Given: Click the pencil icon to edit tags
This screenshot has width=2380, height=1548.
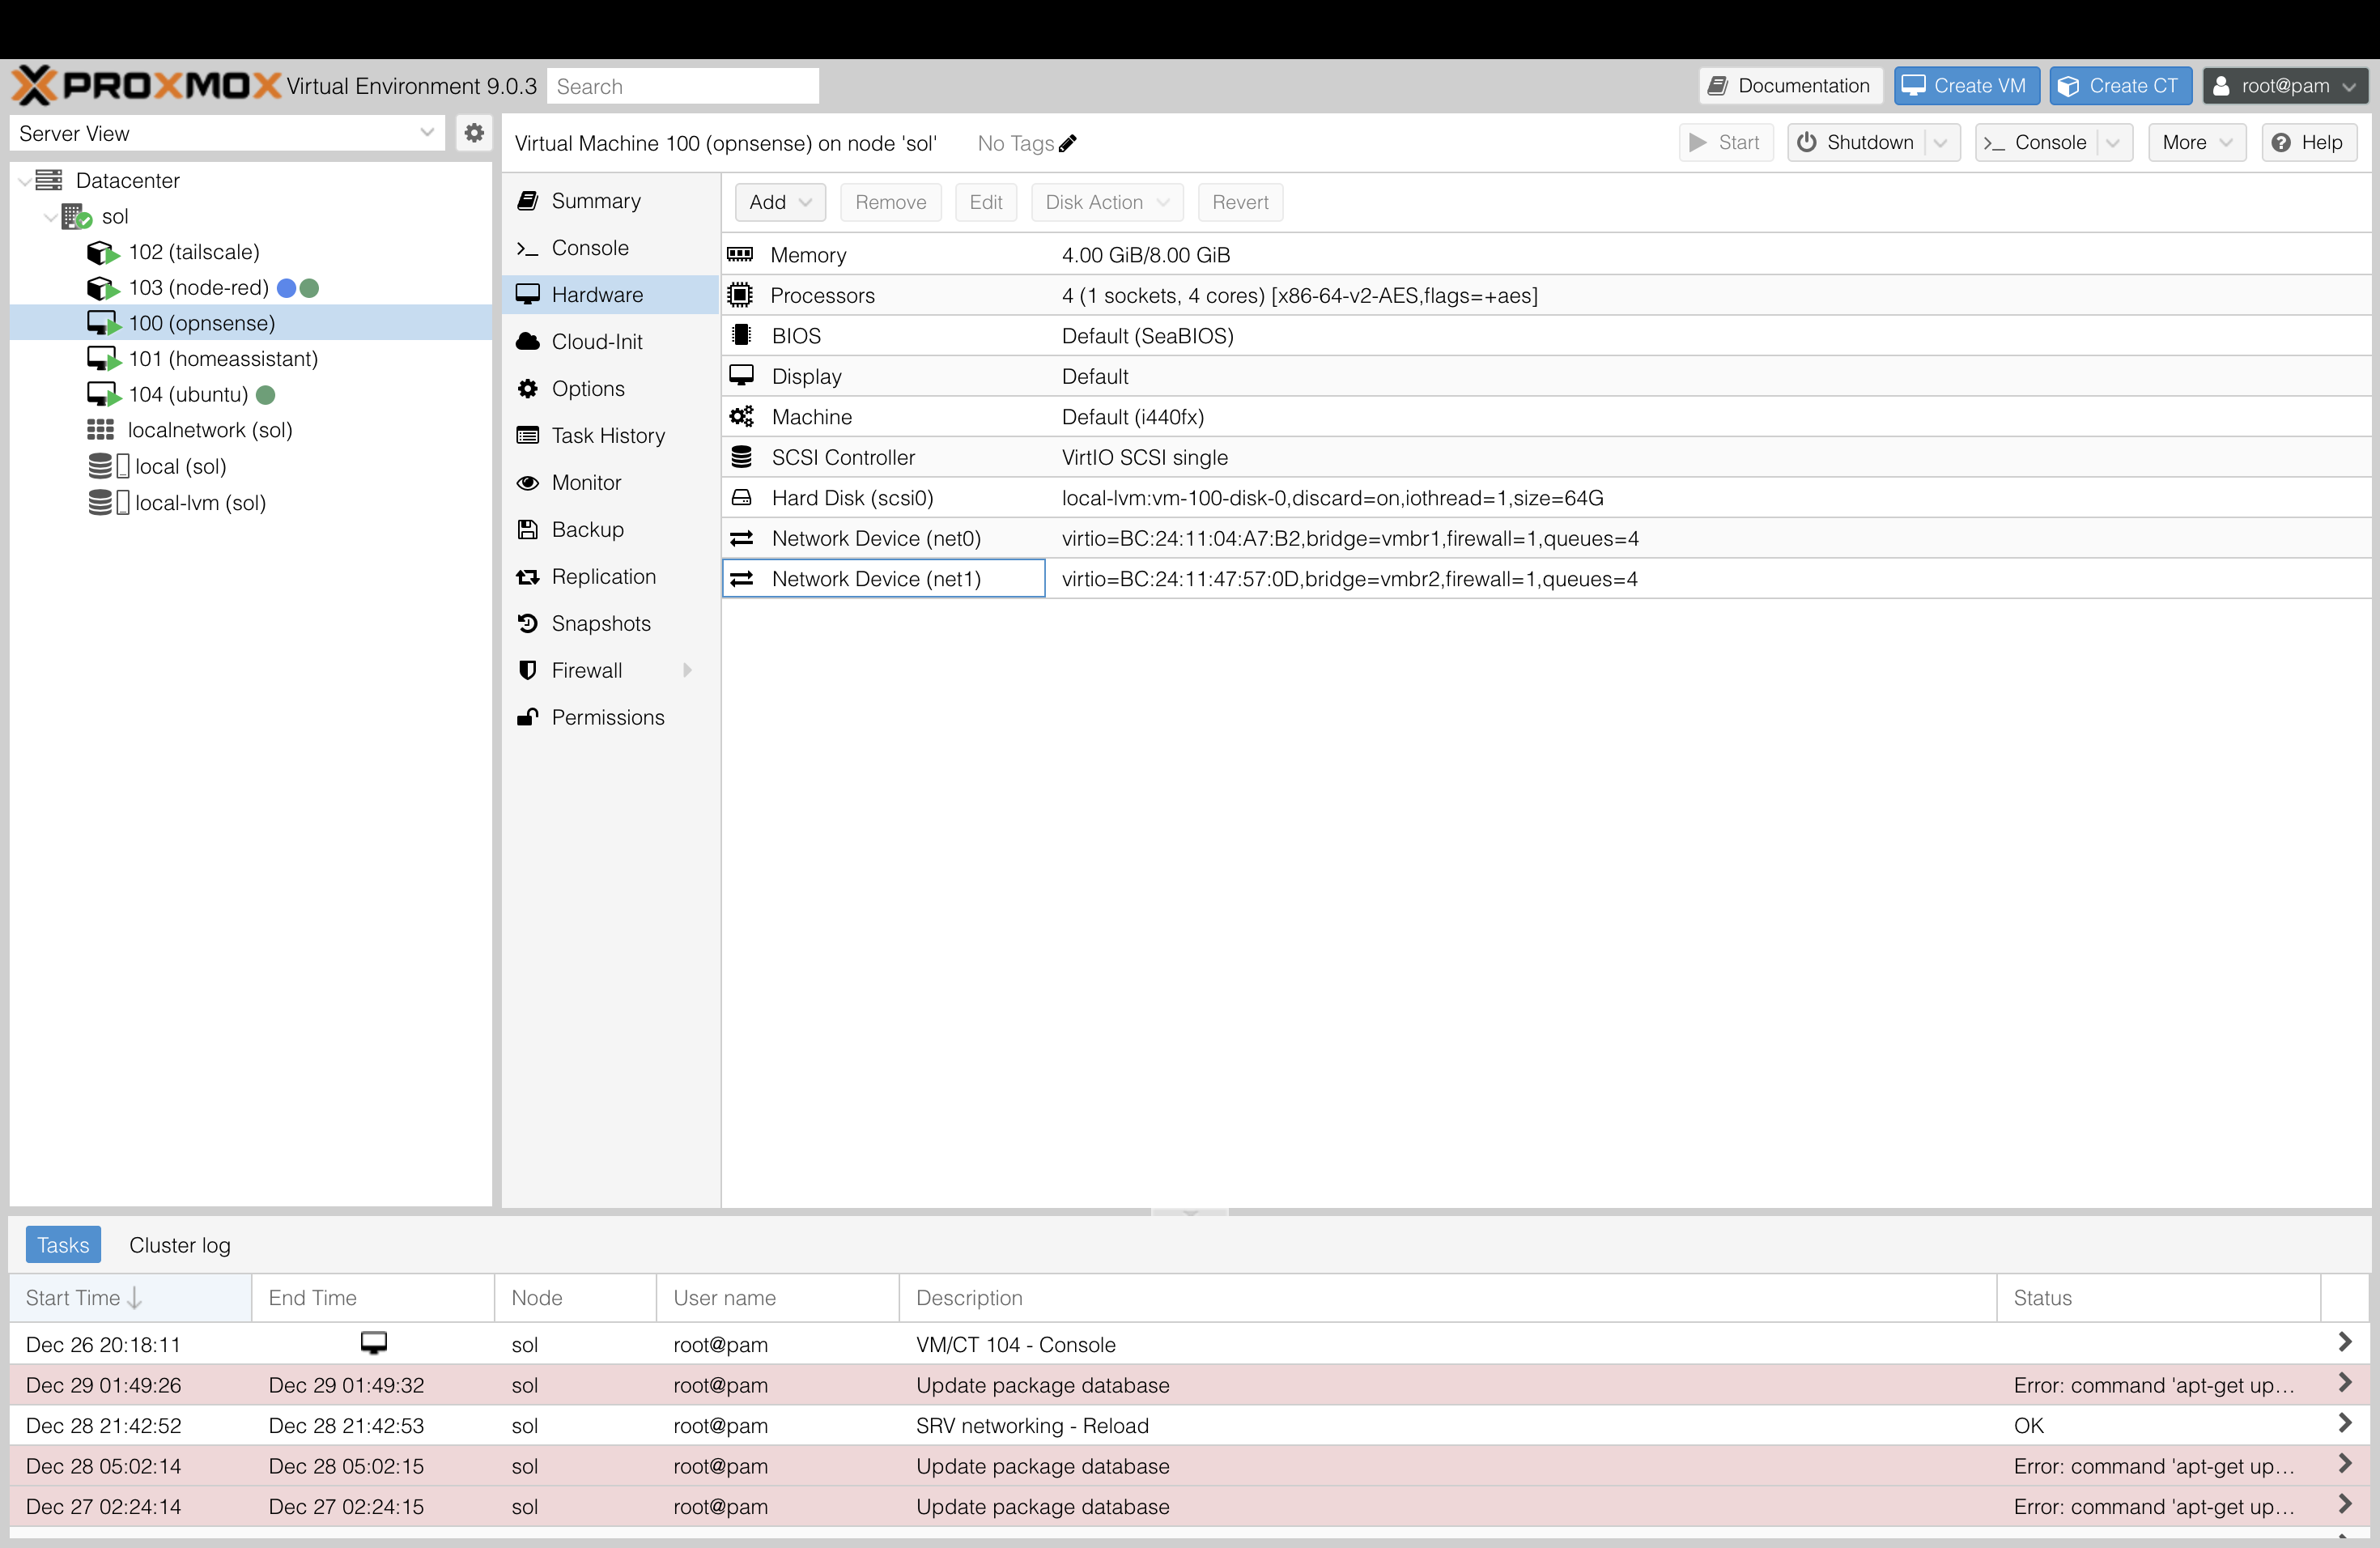Looking at the screenshot, I should coord(1067,144).
